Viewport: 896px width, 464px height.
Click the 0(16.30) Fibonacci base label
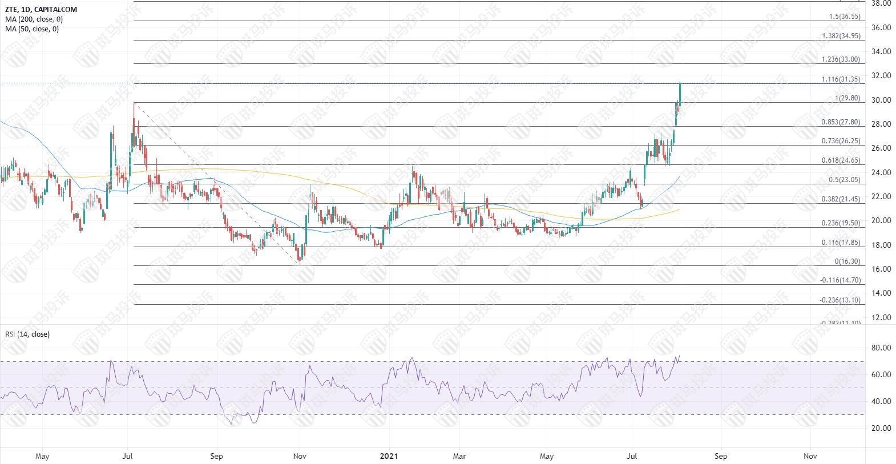847,261
